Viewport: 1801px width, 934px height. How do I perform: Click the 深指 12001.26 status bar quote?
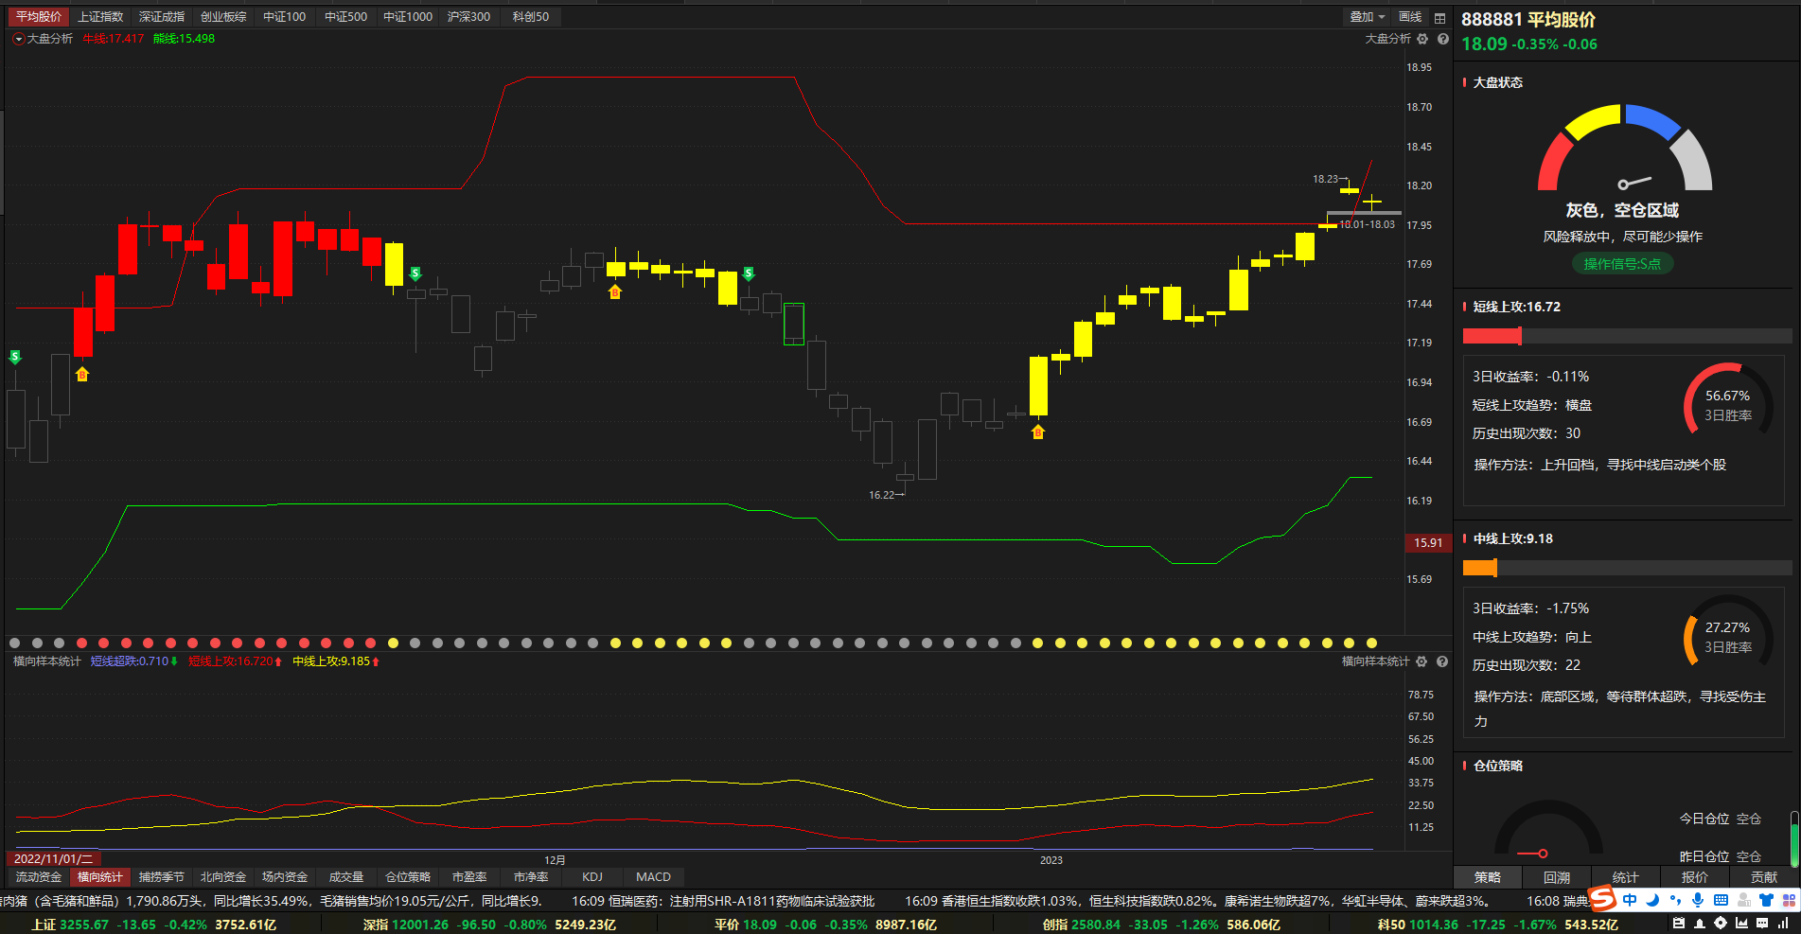coord(489,925)
